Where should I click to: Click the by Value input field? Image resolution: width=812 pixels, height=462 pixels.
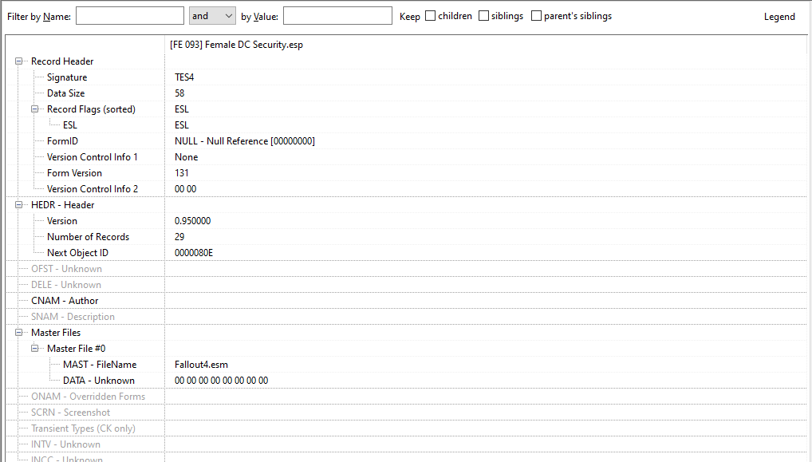337,16
